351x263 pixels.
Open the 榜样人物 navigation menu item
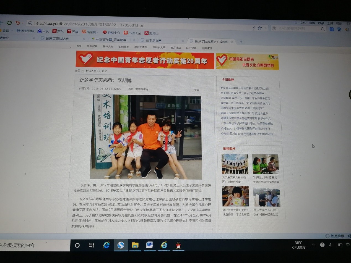tap(108, 46)
